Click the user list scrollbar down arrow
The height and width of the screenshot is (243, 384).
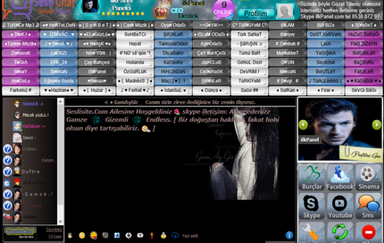point(61,222)
